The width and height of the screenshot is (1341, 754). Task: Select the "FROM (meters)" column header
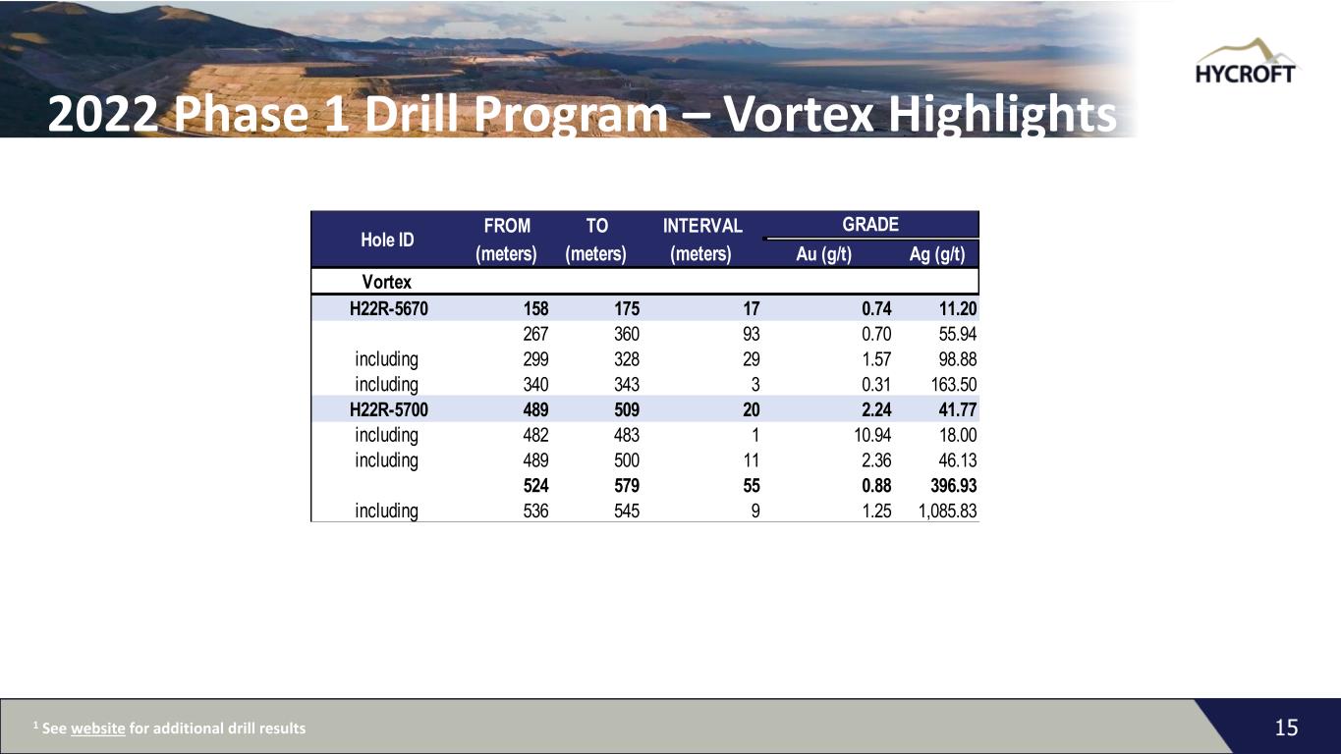[x=506, y=240]
